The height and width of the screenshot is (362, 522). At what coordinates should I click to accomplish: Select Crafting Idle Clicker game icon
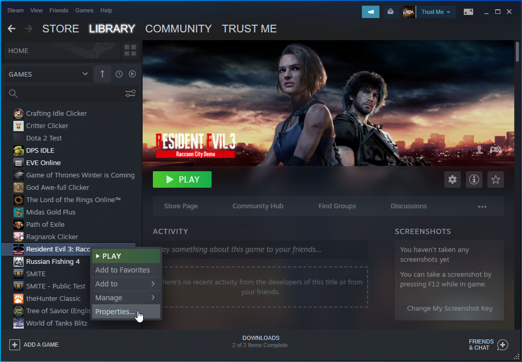point(19,113)
